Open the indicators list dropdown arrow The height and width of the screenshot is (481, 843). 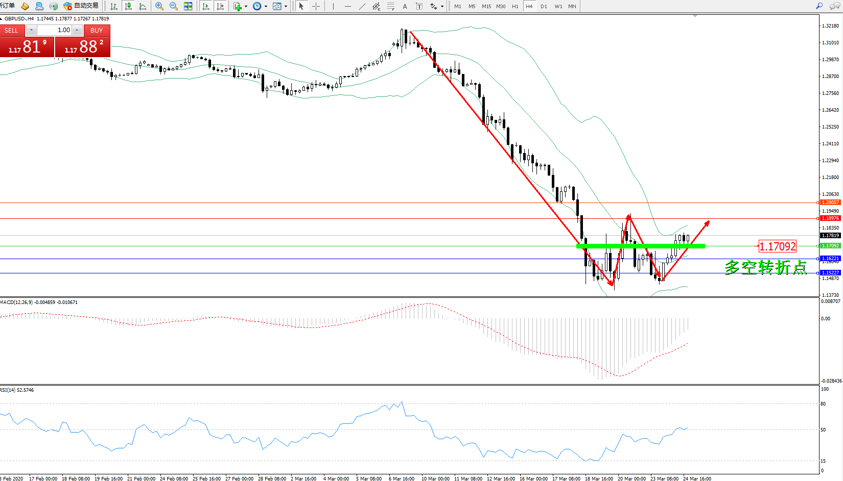pos(246,7)
